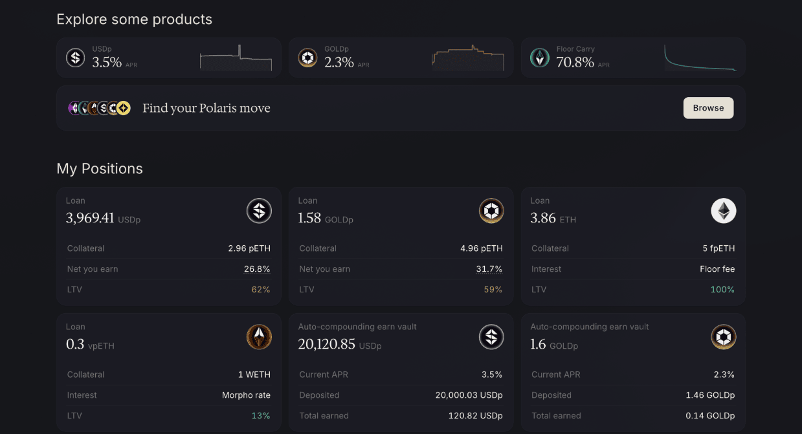Click the 3.5% Current APR value in USDp vault
The height and width of the screenshot is (434, 802).
(491, 374)
